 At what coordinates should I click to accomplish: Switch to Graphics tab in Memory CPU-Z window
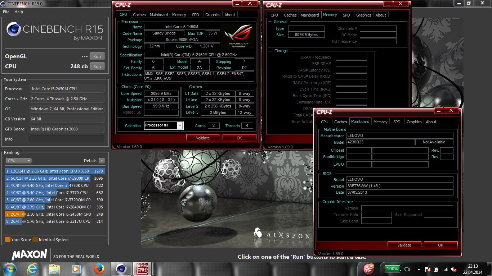[x=363, y=15]
